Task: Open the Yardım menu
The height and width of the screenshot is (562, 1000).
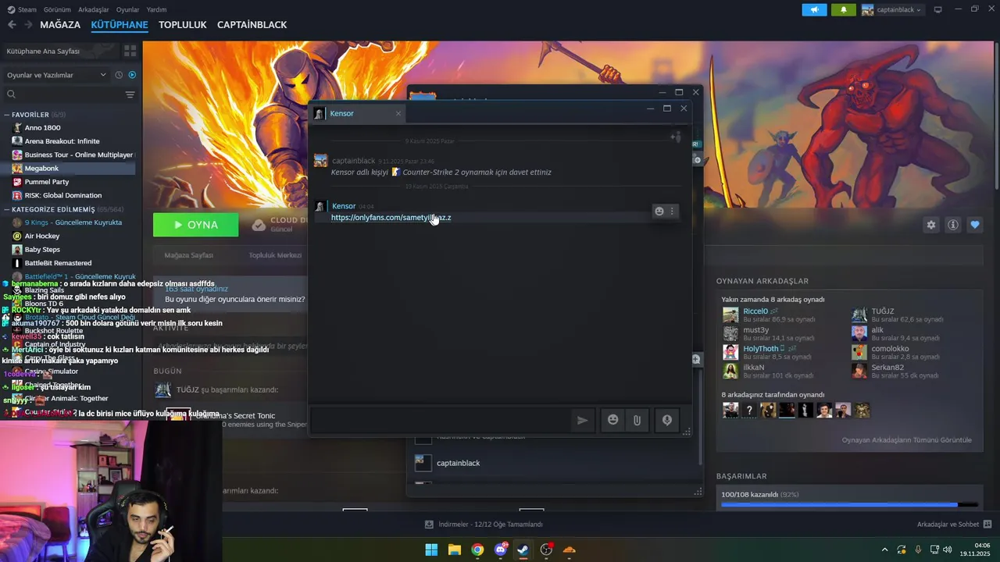Action: [156, 9]
